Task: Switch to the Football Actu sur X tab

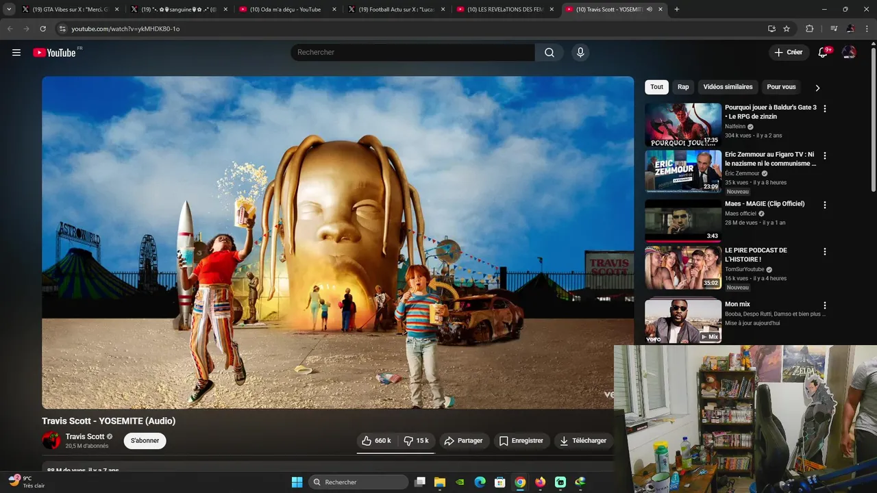Action: [x=396, y=10]
